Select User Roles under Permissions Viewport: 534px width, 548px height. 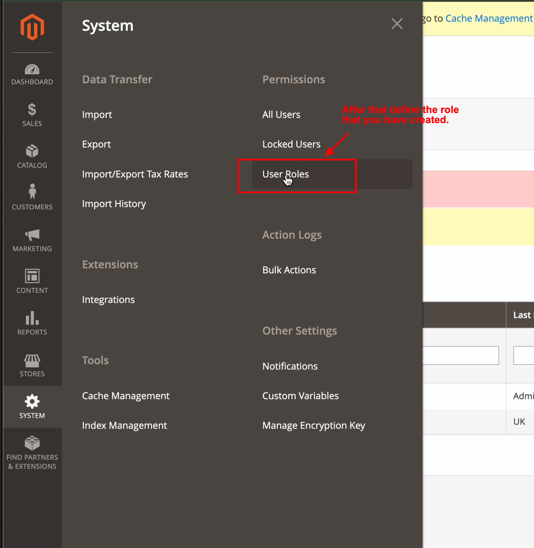(x=286, y=174)
